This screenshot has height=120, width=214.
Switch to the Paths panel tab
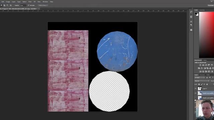tap(208, 75)
